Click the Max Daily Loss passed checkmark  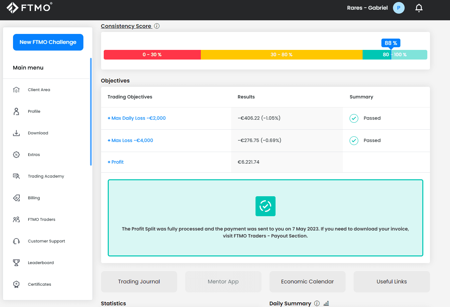[x=354, y=118]
